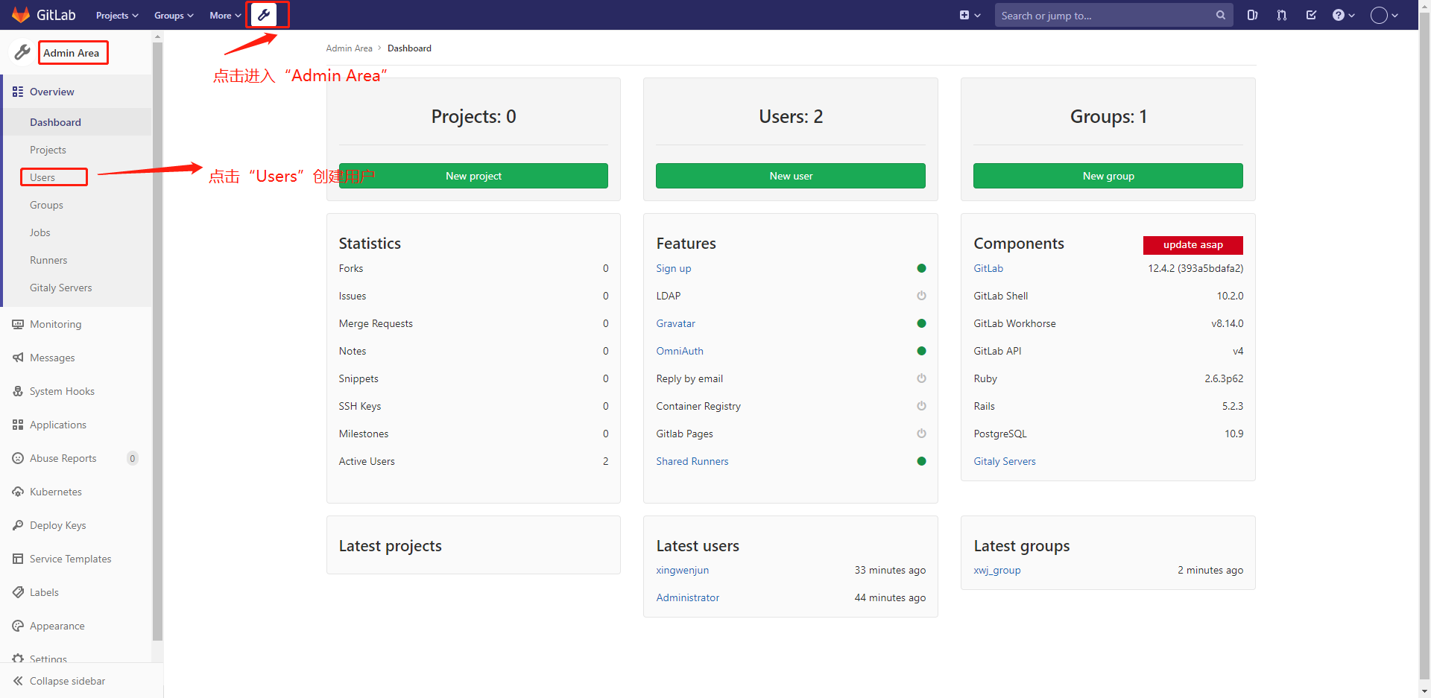
Task: Click the search magnifier icon
Action: coord(1221,15)
